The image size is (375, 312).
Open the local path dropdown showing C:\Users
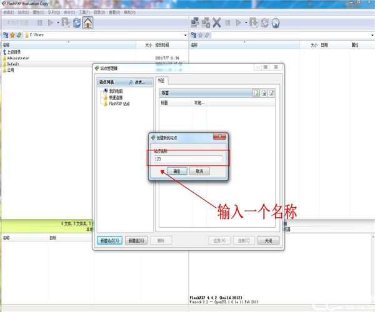pyautogui.click(x=186, y=36)
